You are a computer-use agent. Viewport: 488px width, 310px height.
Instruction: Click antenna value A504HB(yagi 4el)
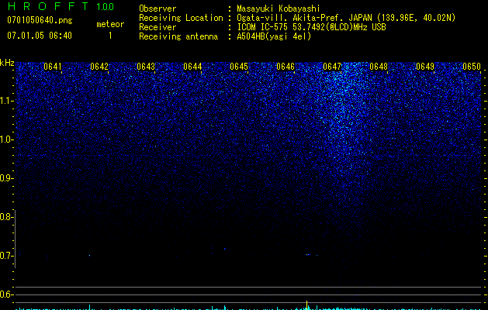pos(274,36)
